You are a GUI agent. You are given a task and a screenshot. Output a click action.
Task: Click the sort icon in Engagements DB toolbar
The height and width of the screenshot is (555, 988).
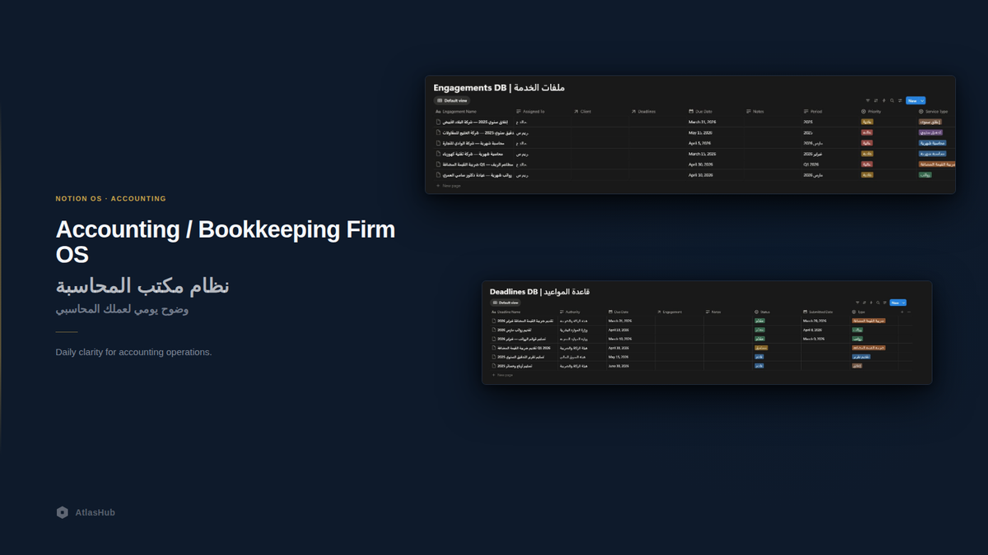click(x=876, y=100)
